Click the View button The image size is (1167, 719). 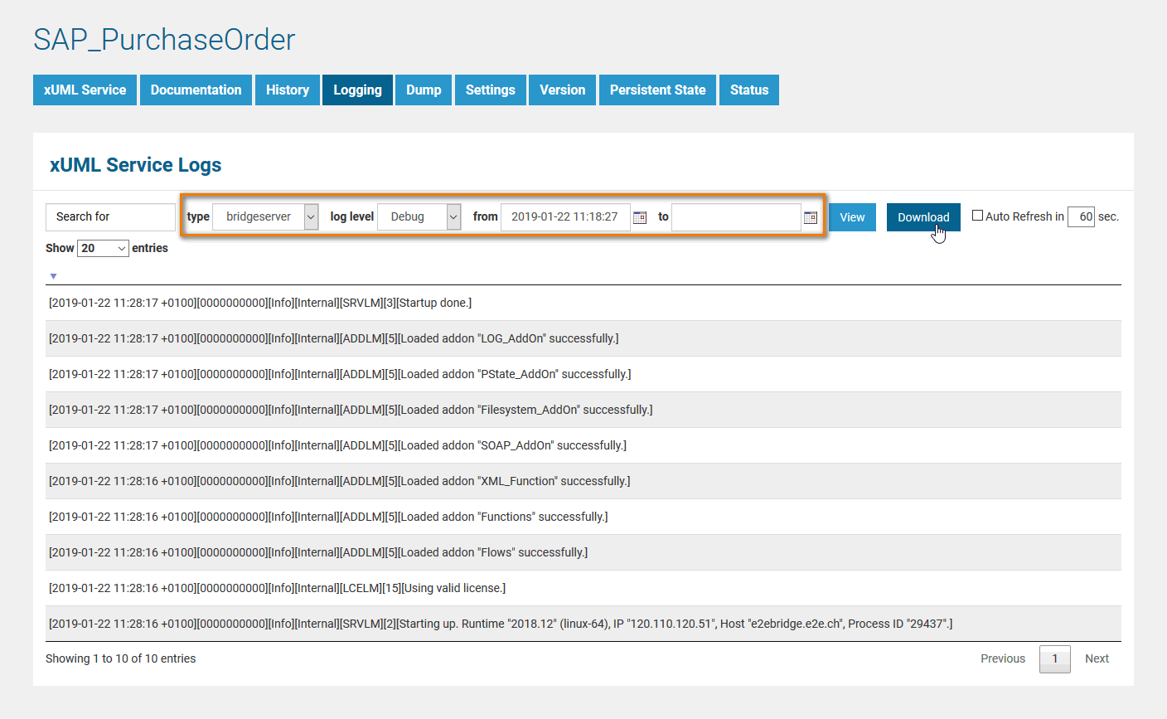pos(852,216)
